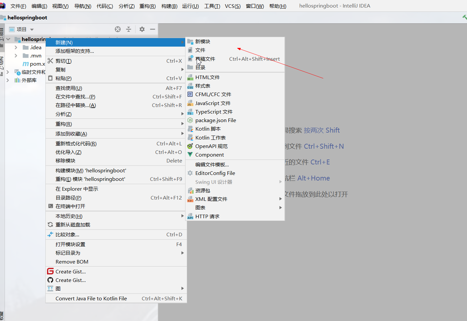This screenshot has width=467, height=321.
Task: Open the VCS(S) menu
Action: [233, 6]
